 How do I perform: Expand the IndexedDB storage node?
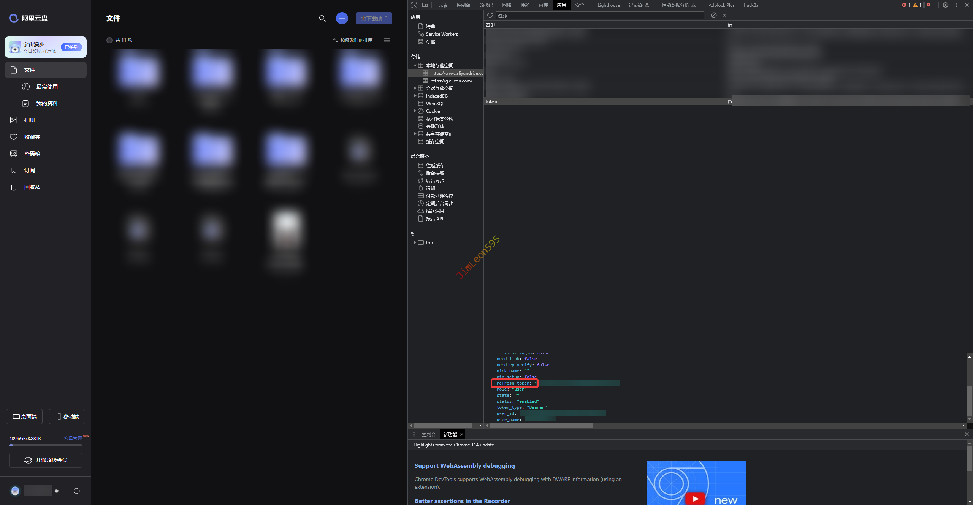point(415,96)
